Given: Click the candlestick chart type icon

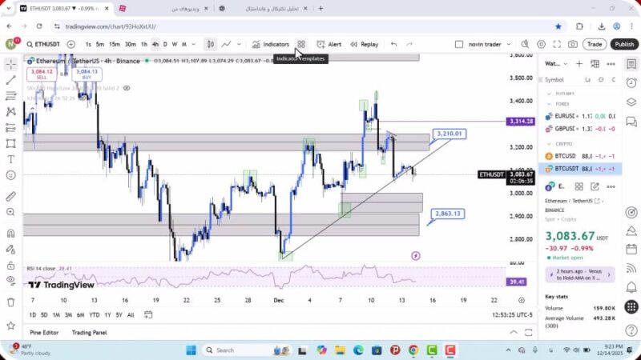Looking at the screenshot, I should [210, 45].
